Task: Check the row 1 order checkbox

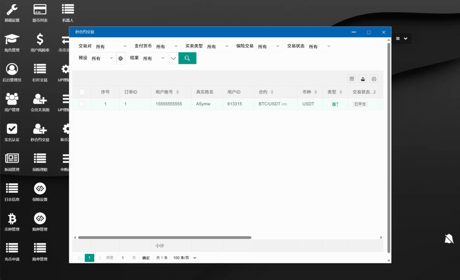Action: [x=82, y=104]
